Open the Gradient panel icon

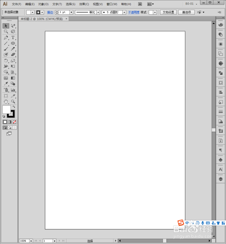pos(220,121)
